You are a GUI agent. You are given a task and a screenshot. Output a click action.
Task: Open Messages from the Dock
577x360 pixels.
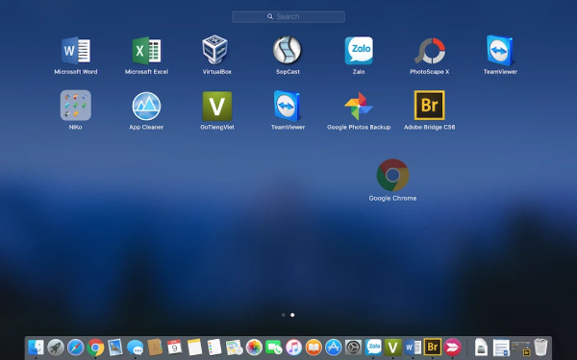point(135,348)
